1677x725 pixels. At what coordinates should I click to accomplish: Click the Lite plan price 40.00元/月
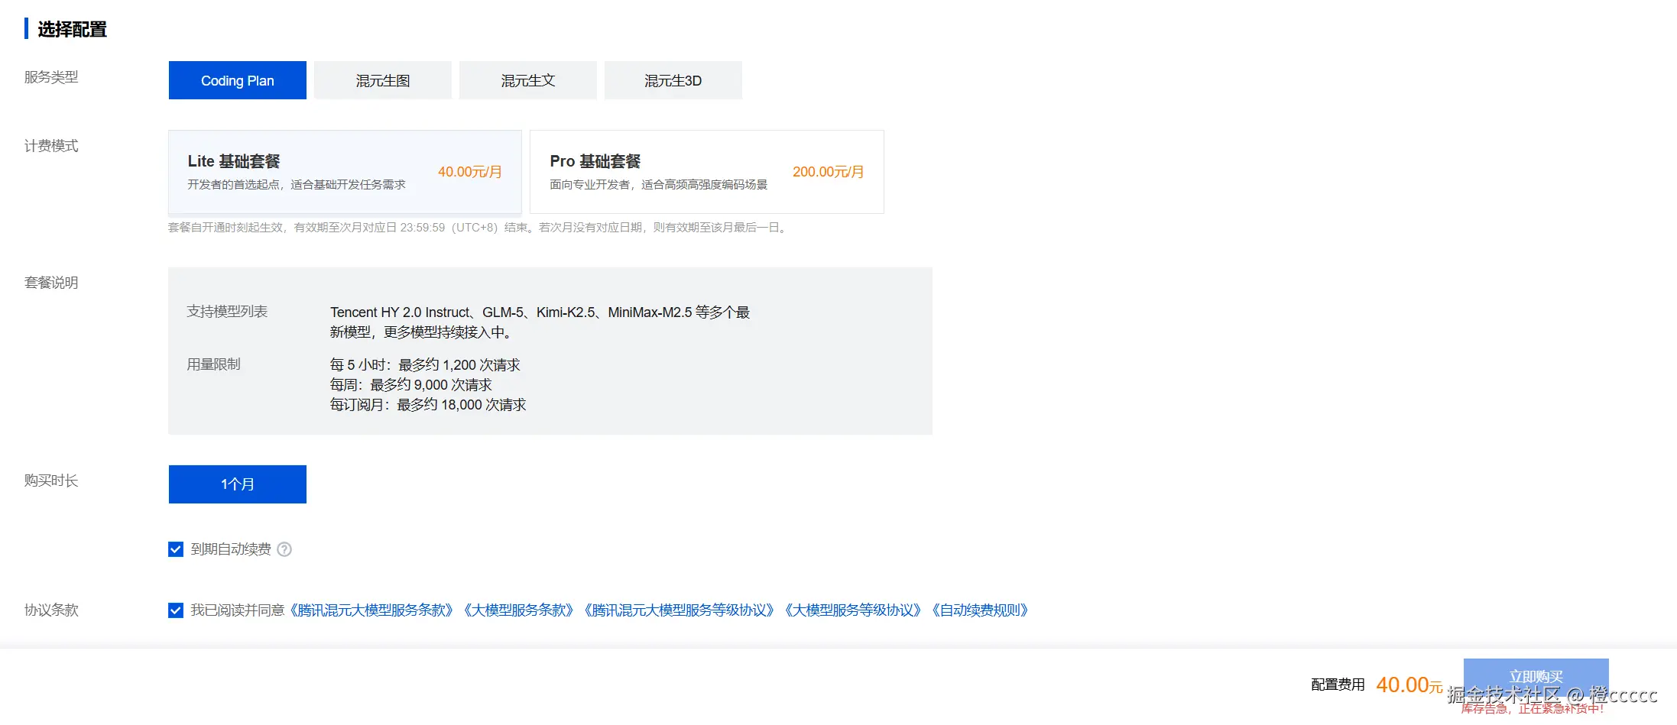(x=469, y=172)
